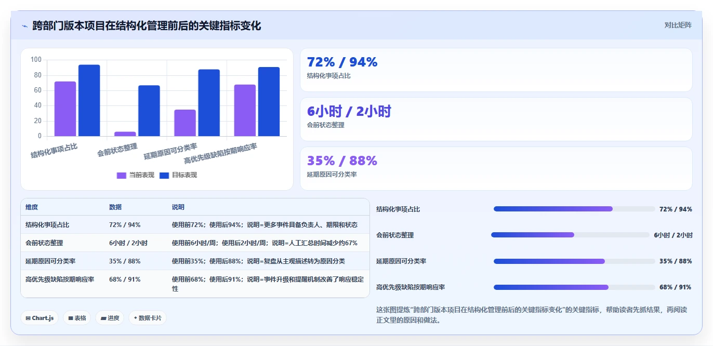
Task: Click the 会前状态整理 progress list label
Action: pos(395,235)
